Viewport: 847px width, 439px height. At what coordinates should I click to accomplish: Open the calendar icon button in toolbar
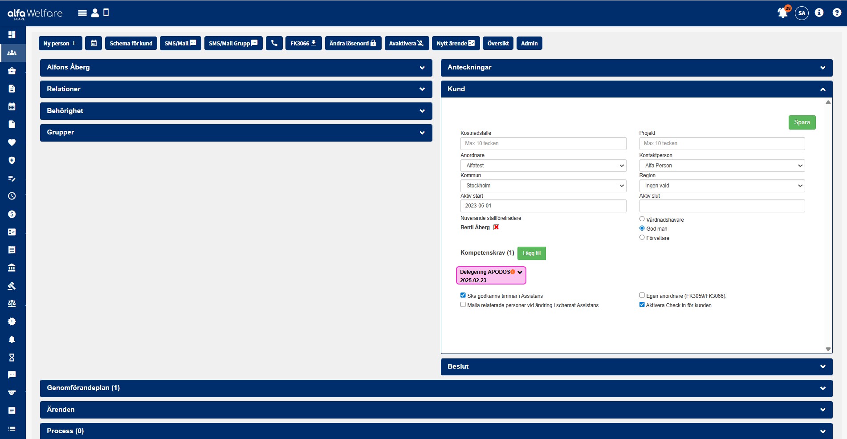pyautogui.click(x=94, y=43)
